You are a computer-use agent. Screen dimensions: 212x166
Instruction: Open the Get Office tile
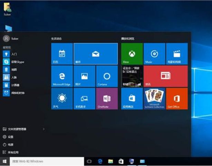(x=177, y=99)
